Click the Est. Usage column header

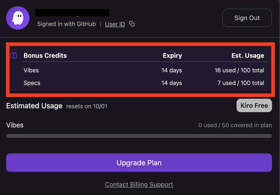(247, 56)
